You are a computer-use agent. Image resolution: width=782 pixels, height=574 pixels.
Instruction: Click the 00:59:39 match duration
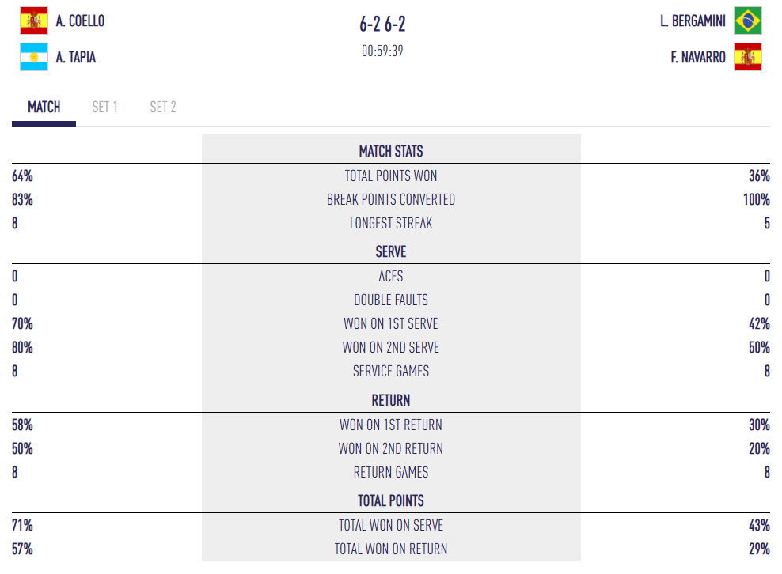pos(382,51)
